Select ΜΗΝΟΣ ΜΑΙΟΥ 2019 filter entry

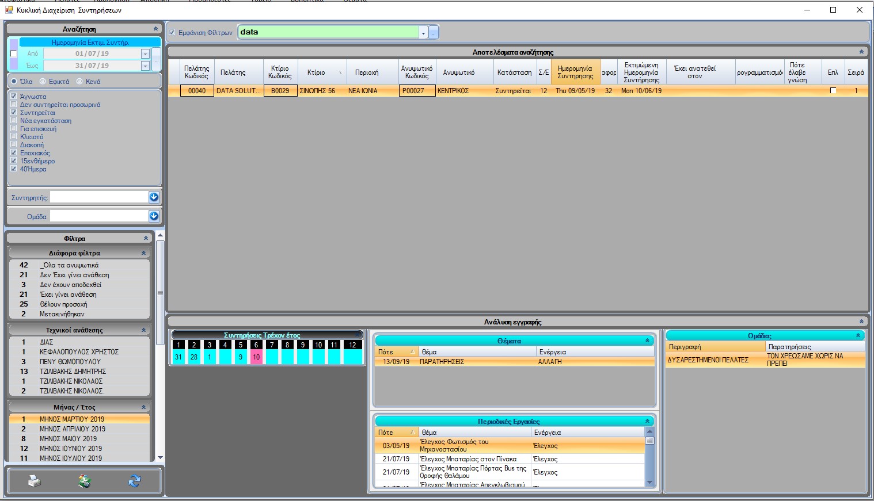pos(68,439)
